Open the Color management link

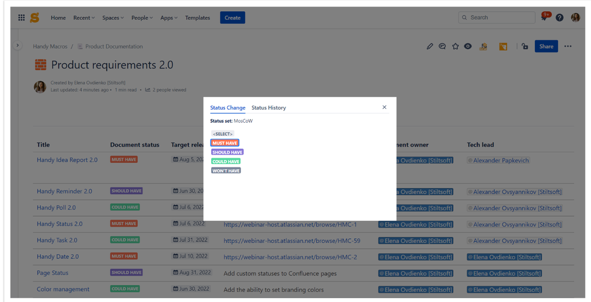click(x=63, y=289)
